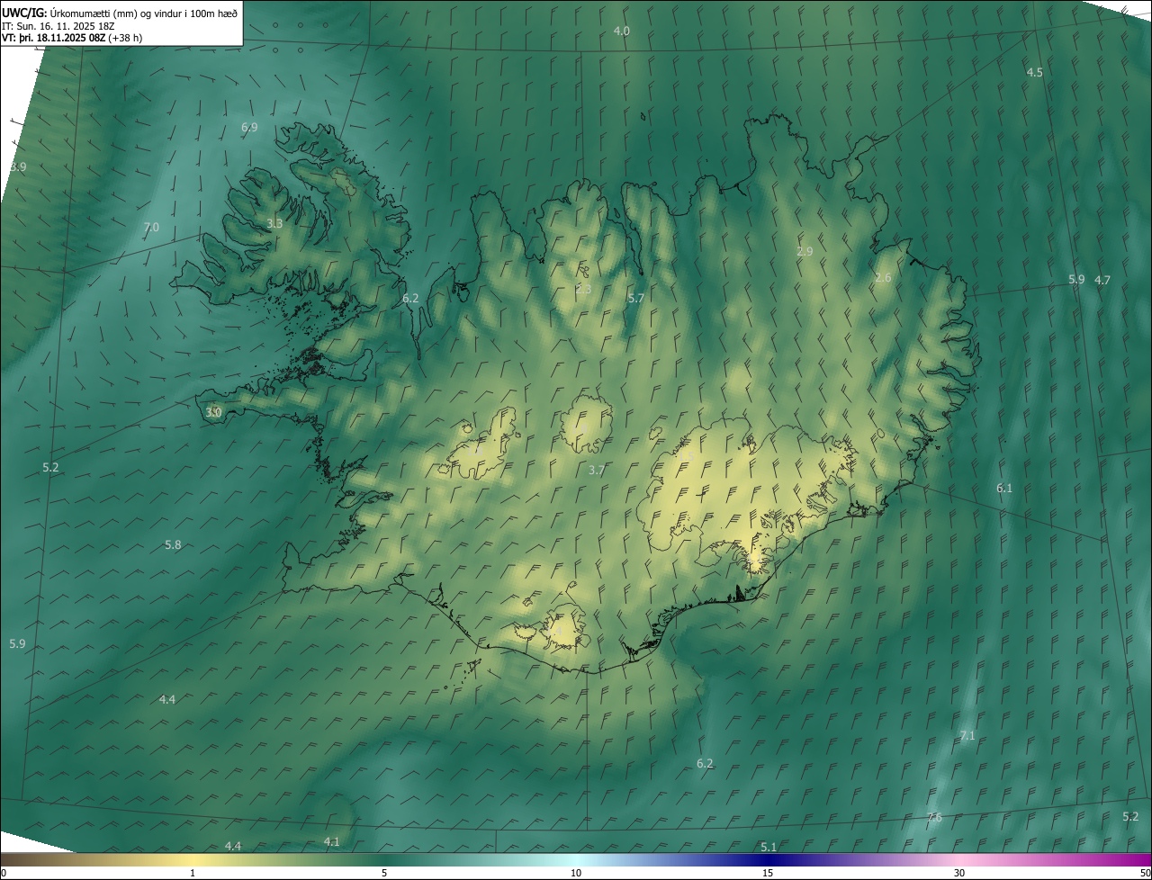This screenshot has height=880, width=1152.
Task: Click the color scale tick label 15
Action: point(768,874)
